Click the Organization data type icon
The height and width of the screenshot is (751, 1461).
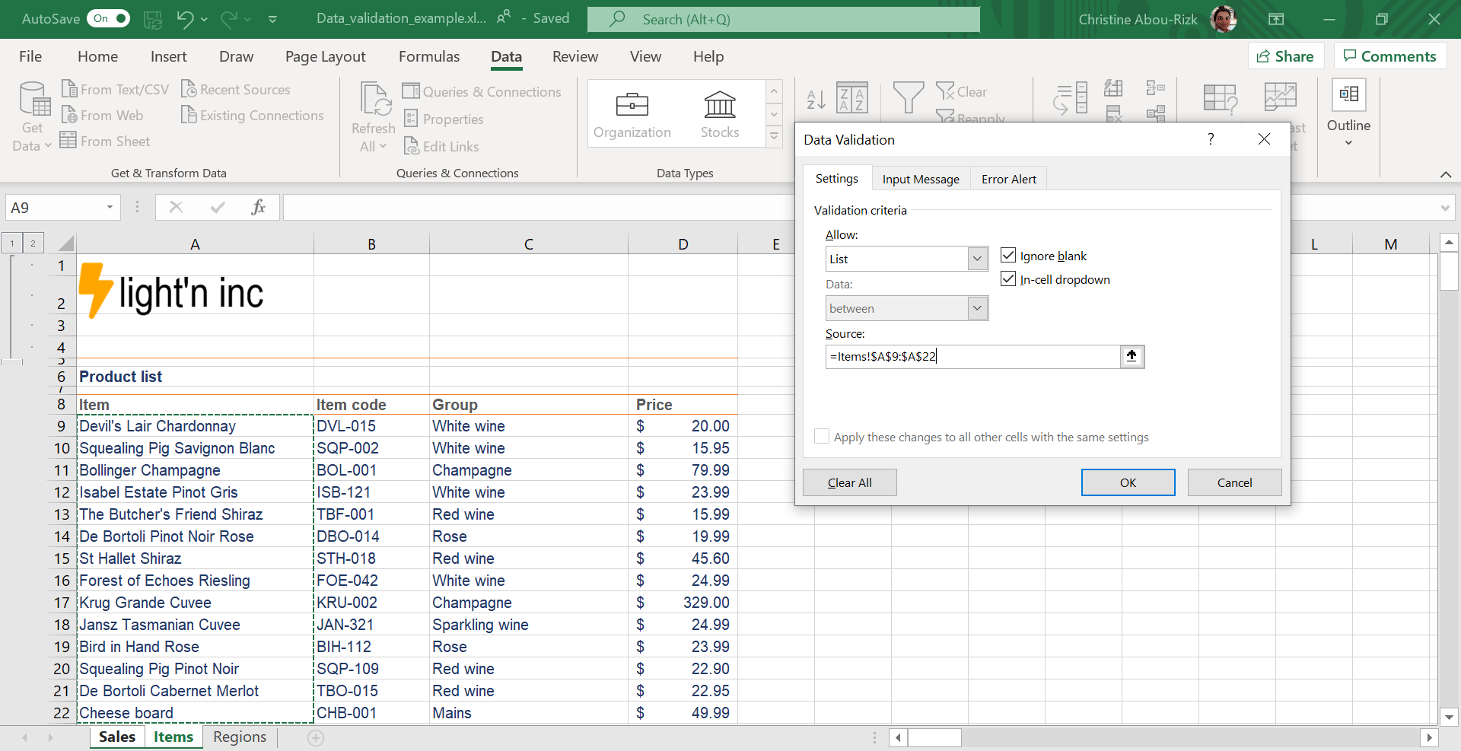[x=632, y=105]
